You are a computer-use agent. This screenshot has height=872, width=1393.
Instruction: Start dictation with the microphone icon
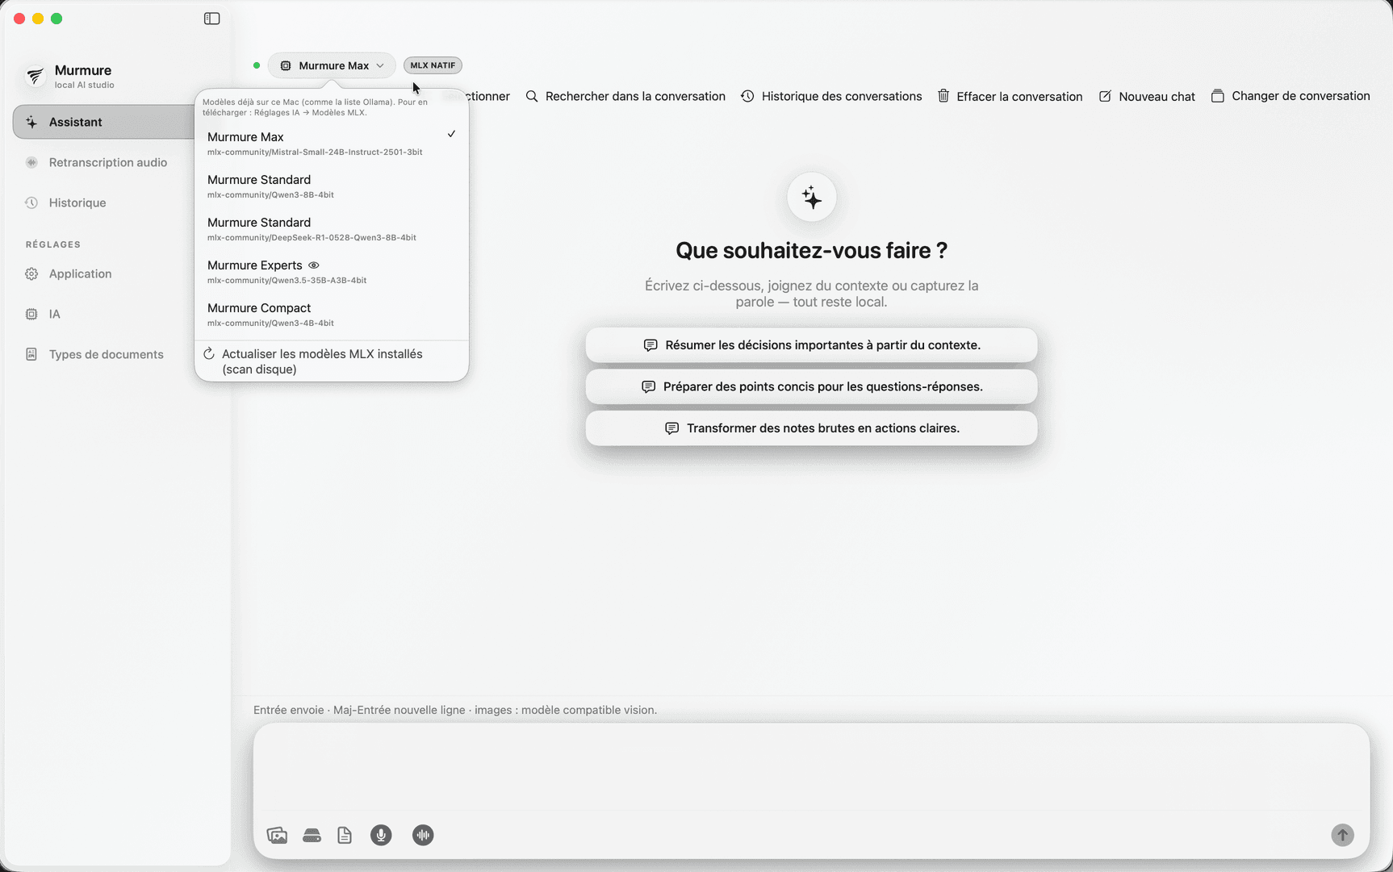point(381,835)
